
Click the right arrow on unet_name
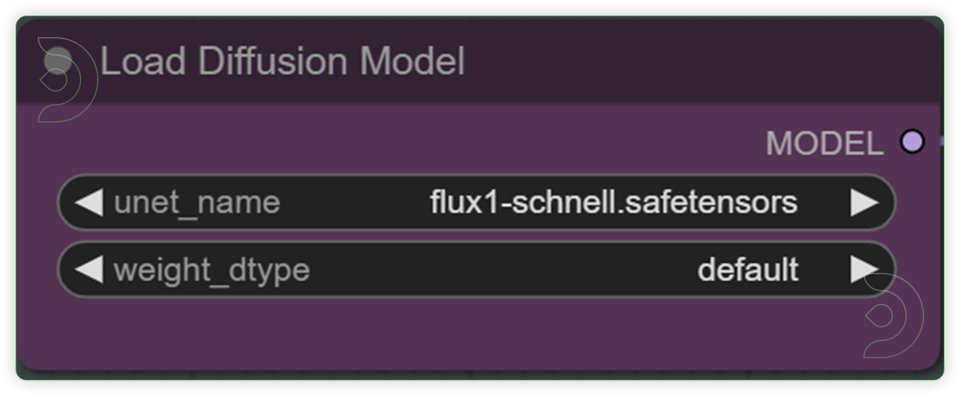pyautogui.click(x=865, y=202)
